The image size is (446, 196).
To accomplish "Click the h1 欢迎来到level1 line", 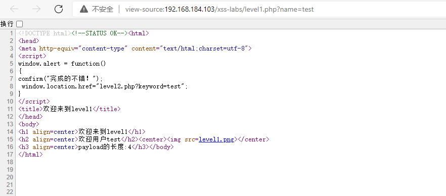I will click(82, 132).
